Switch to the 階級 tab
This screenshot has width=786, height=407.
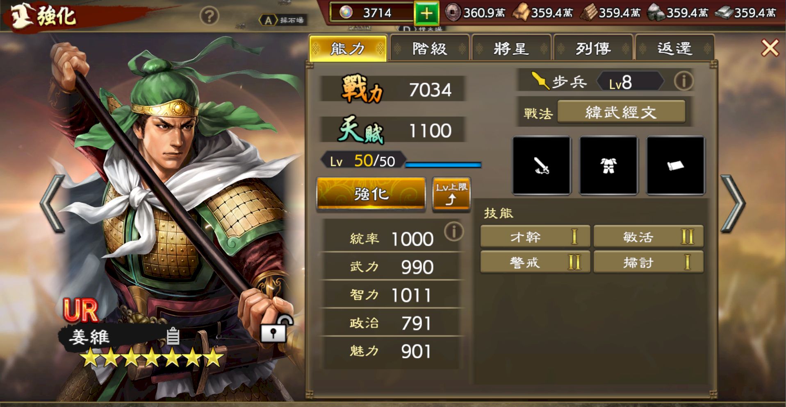[429, 49]
